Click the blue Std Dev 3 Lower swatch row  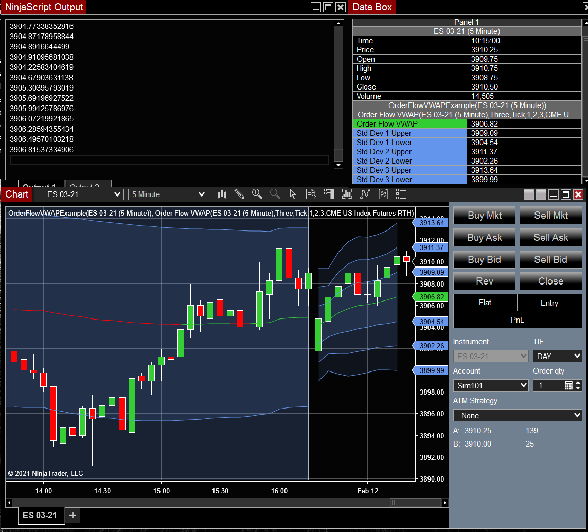pos(409,180)
